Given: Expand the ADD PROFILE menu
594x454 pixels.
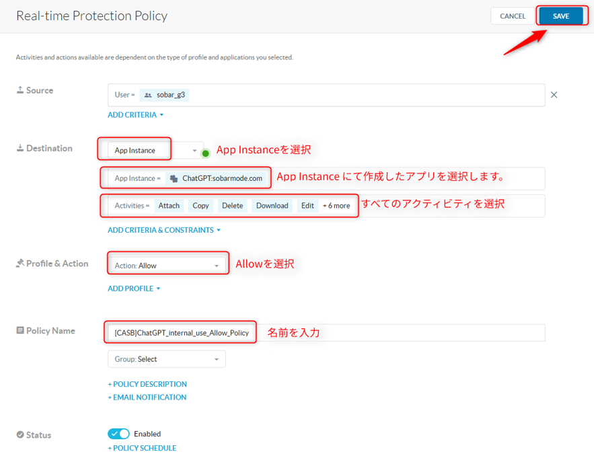Looking at the screenshot, I should (134, 289).
